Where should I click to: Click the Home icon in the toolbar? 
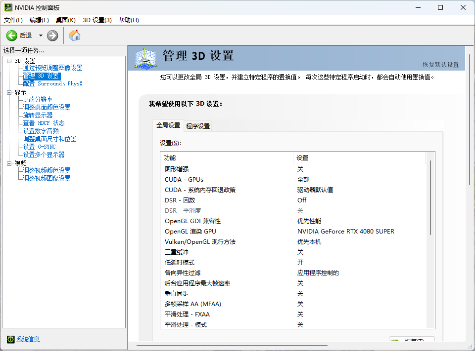pos(74,35)
